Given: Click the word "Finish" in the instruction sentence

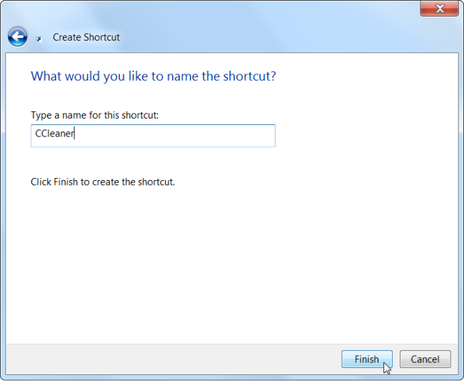Looking at the screenshot, I should tap(66, 181).
